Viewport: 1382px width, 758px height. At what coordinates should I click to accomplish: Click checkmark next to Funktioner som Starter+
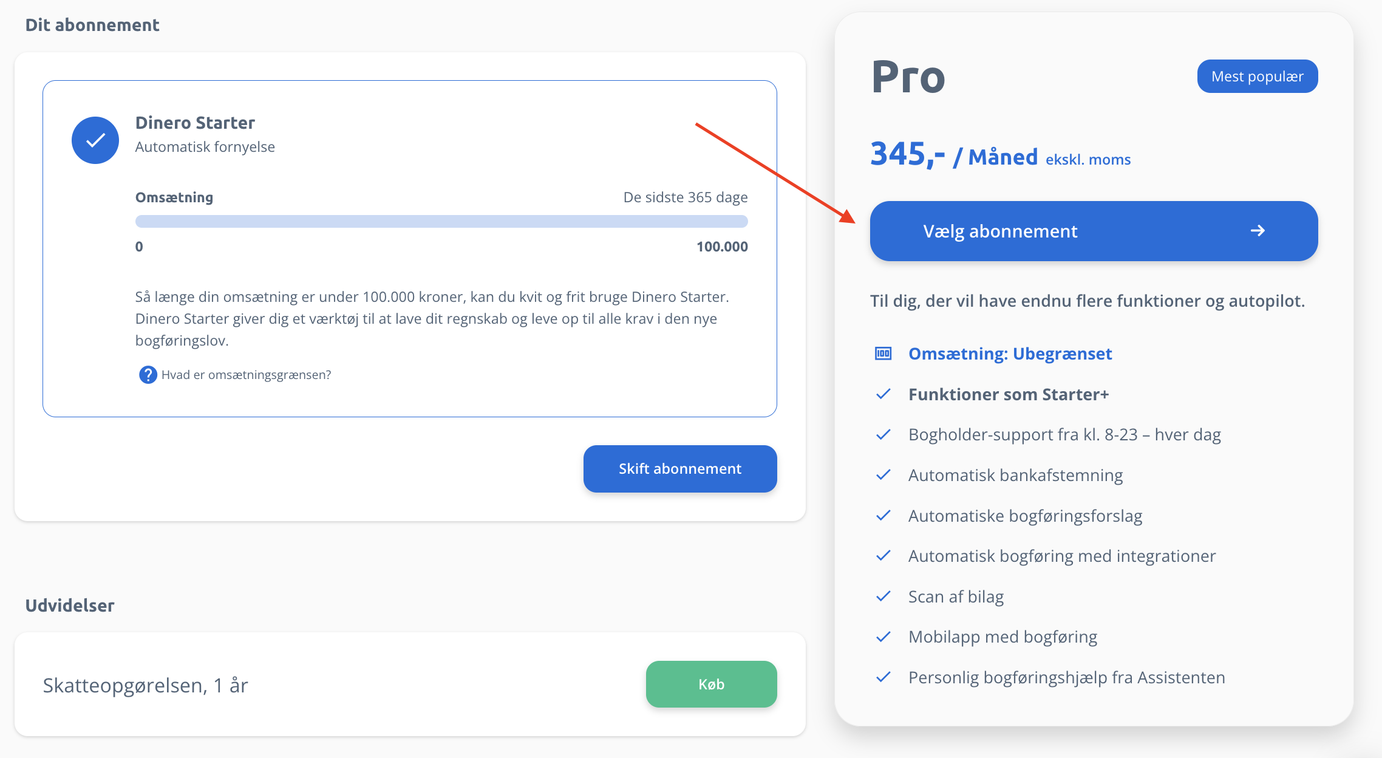click(883, 394)
